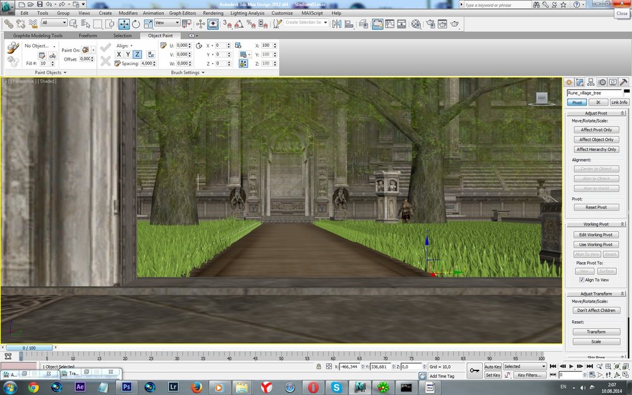The width and height of the screenshot is (632, 395).
Task: Open the selection filter All dropdown
Action: coord(54,23)
